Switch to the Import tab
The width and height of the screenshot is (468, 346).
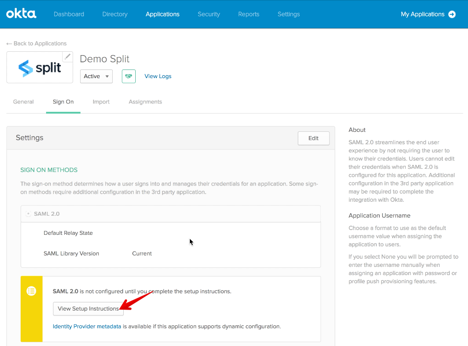click(101, 102)
